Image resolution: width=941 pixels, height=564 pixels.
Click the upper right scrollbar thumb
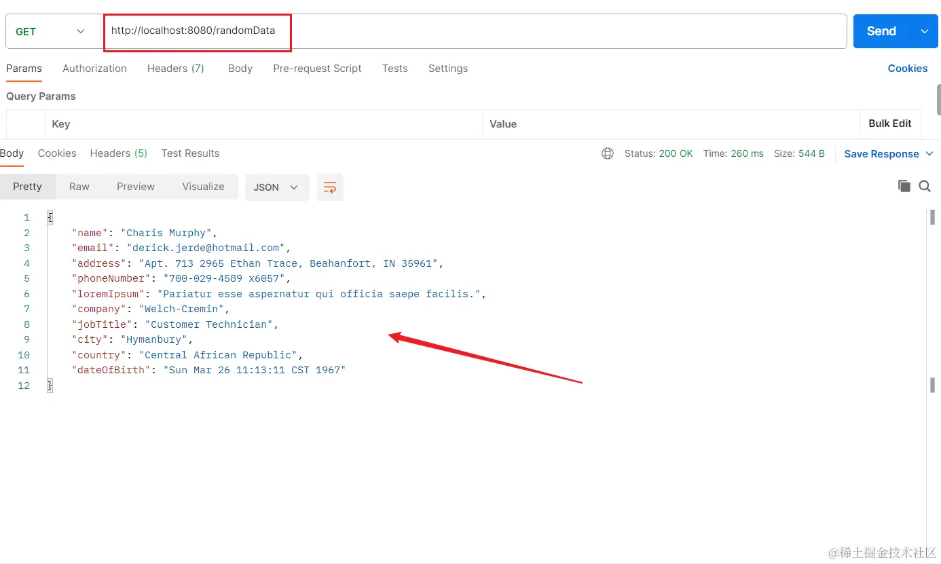[x=938, y=100]
